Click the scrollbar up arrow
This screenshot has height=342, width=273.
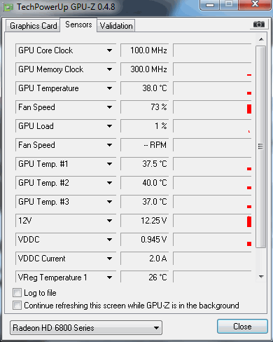(x=261, y=39)
